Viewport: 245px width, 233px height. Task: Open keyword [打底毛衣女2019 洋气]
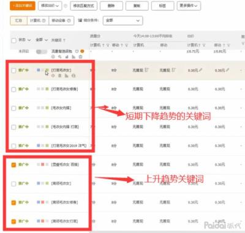tap(69, 146)
